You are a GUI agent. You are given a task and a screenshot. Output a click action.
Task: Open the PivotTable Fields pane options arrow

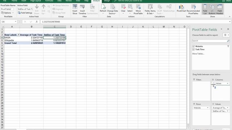coord(221,29)
